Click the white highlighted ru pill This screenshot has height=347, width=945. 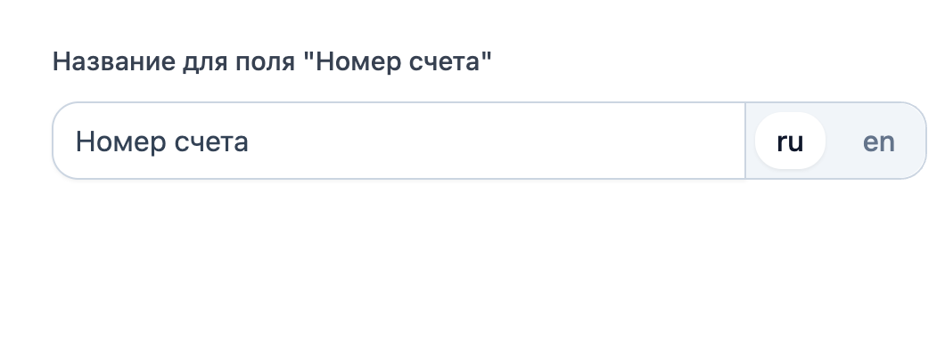click(790, 141)
